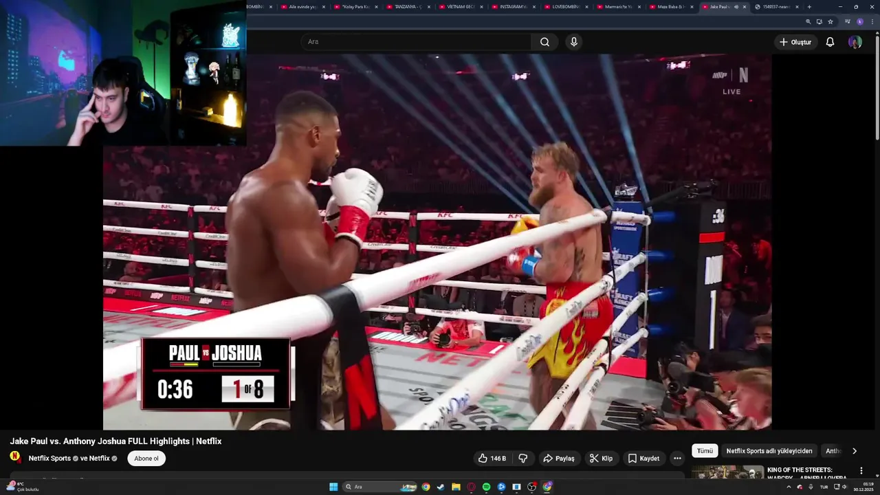Screen dimensions: 880x495
Task: Dislike the Jake Paul video
Action: point(522,459)
